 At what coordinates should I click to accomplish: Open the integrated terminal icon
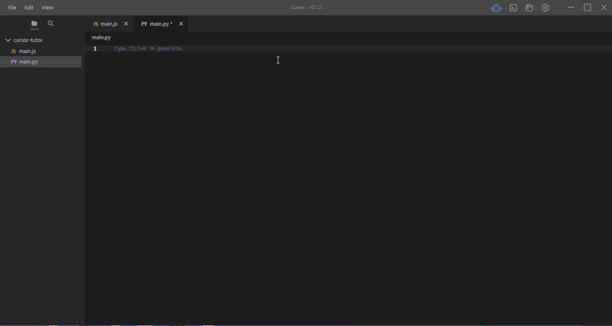513,7
